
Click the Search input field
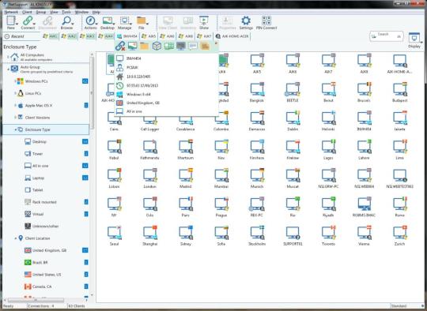coord(386,36)
